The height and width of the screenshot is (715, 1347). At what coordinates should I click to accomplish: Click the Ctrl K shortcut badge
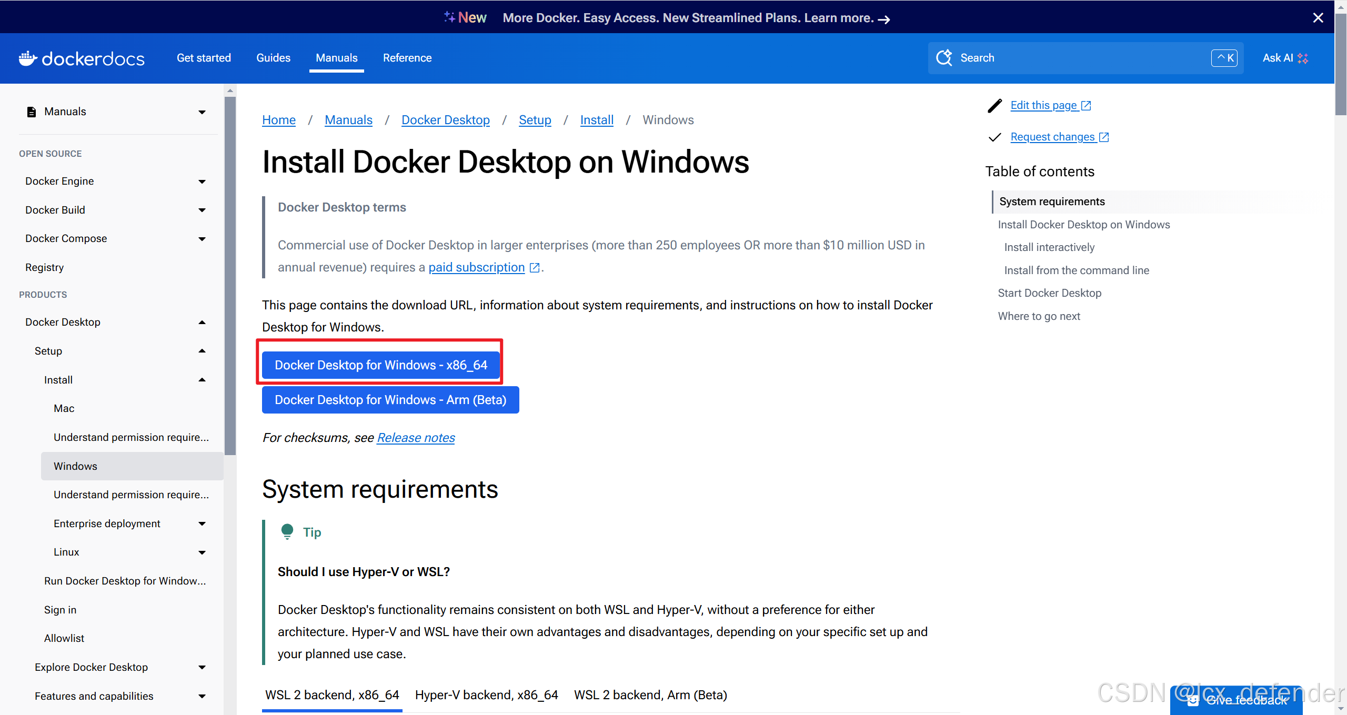pyautogui.click(x=1224, y=58)
